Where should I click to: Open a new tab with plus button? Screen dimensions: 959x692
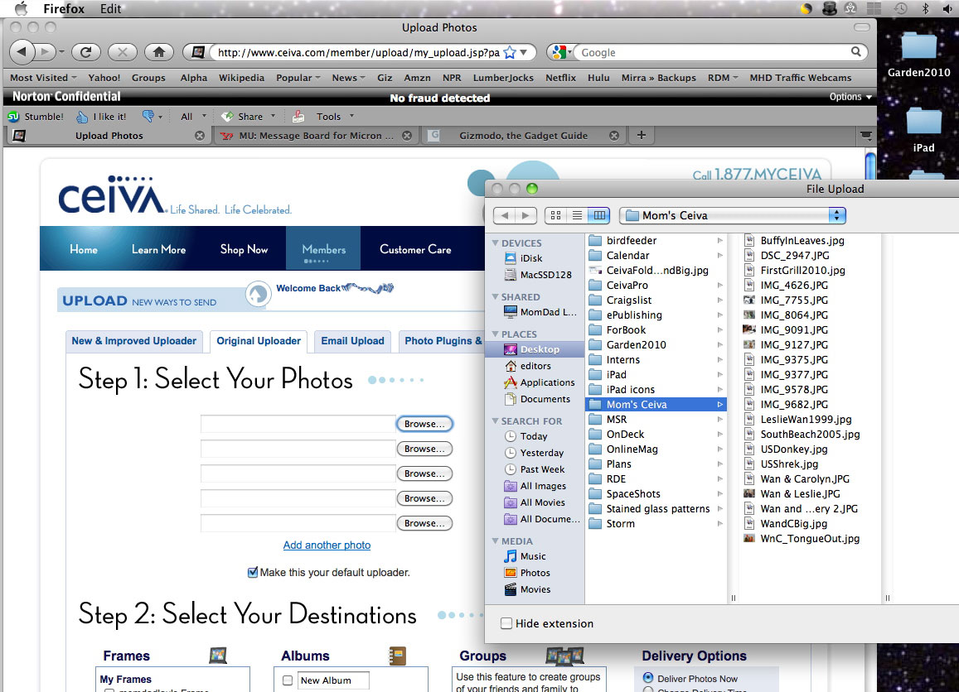641,135
